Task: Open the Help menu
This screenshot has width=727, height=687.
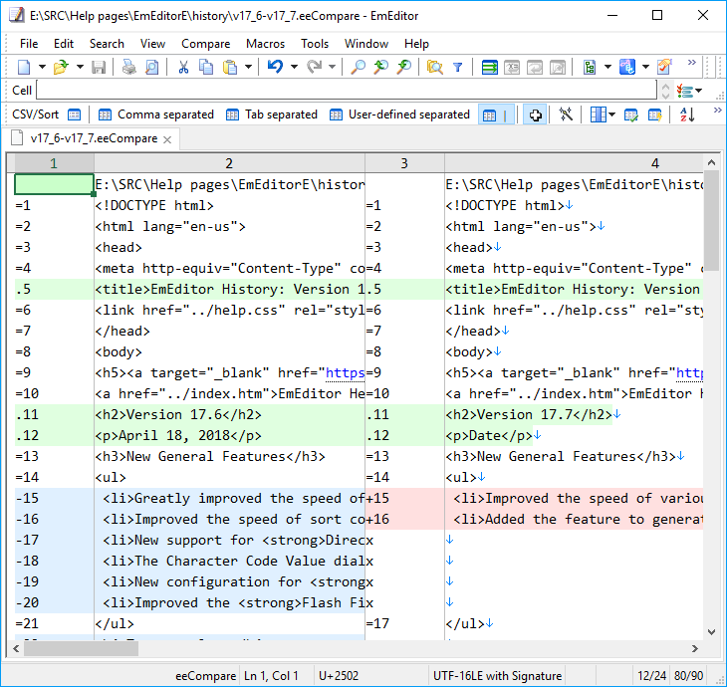Action: [416, 44]
